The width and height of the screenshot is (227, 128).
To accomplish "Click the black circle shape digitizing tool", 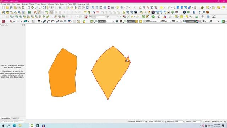I will pyautogui.click(x=39, y=21).
